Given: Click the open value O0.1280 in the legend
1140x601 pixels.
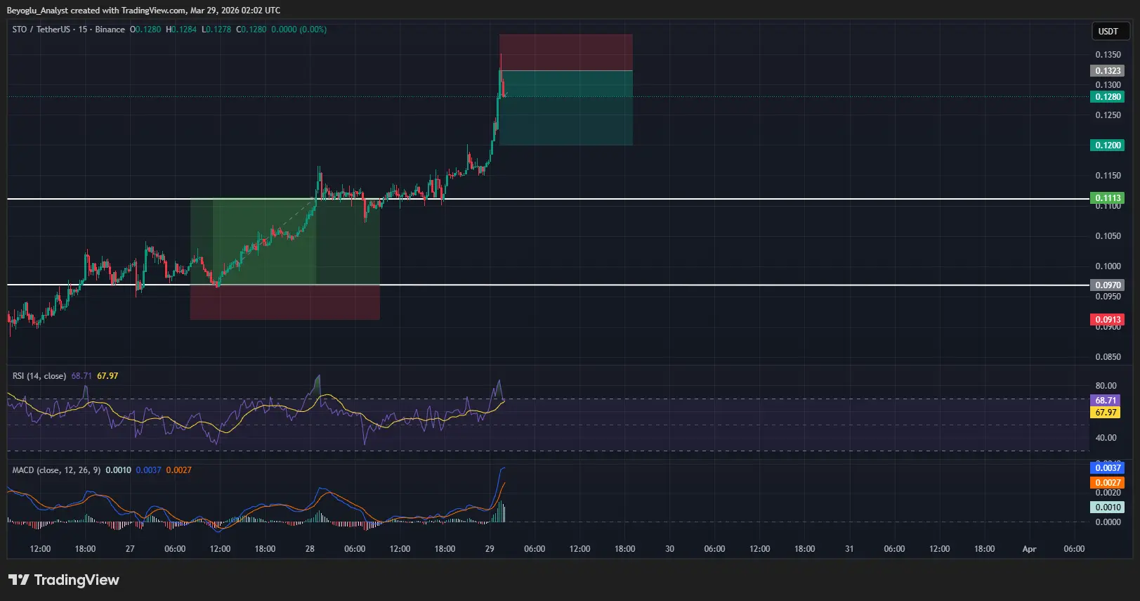Looking at the screenshot, I should [x=145, y=30].
